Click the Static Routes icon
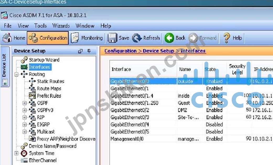273x165 pixels. [32, 81]
